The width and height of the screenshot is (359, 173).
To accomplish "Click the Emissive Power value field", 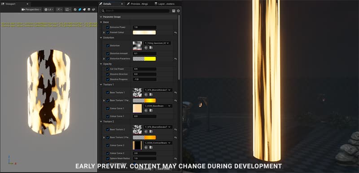I will click(x=144, y=27).
